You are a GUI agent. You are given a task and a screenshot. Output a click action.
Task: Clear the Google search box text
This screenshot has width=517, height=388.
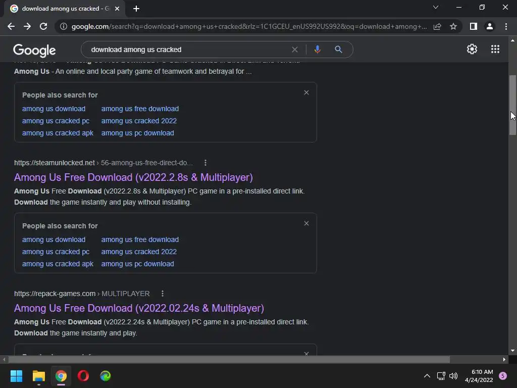[x=295, y=50]
